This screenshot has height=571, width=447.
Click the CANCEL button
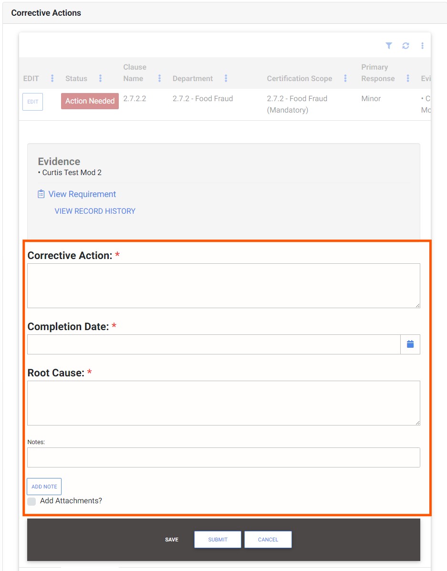tap(268, 540)
